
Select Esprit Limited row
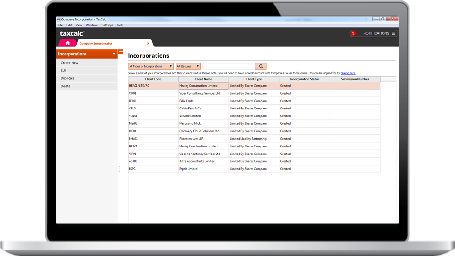tap(254, 169)
